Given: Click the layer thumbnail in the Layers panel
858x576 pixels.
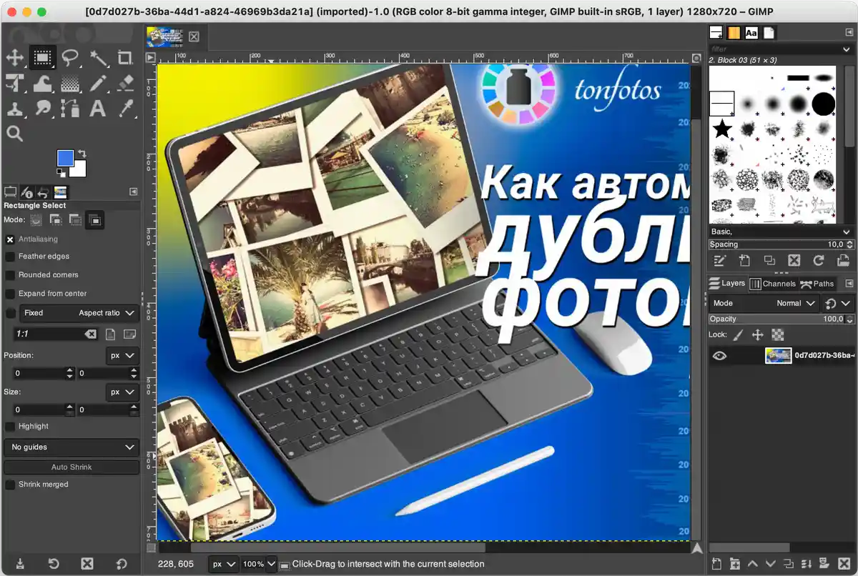Looking at the screenshot, I should point(778,355).
